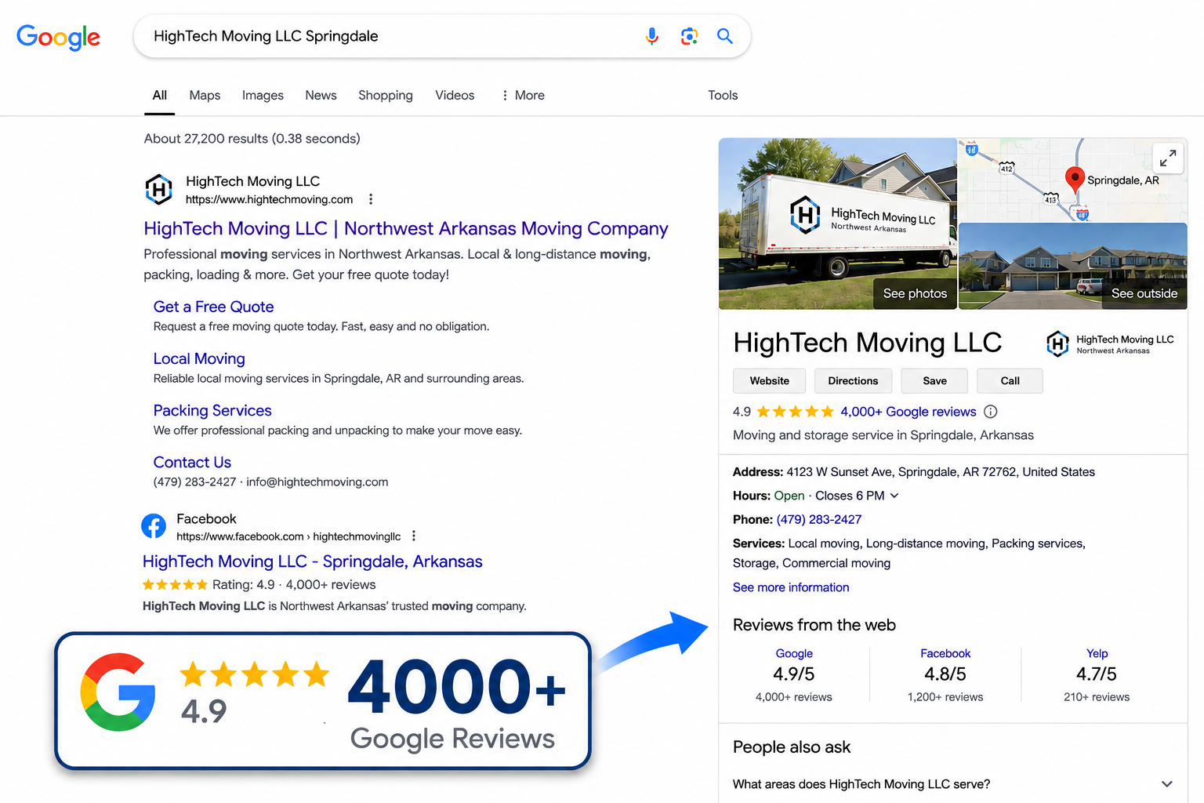The width and height of the screenshot is (1204, 803).
Task: Click the https://www.hightechmoving.com URL text
Action: point(269,199)
